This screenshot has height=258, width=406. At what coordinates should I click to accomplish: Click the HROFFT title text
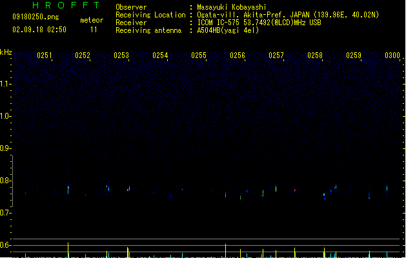coord(66,5)
